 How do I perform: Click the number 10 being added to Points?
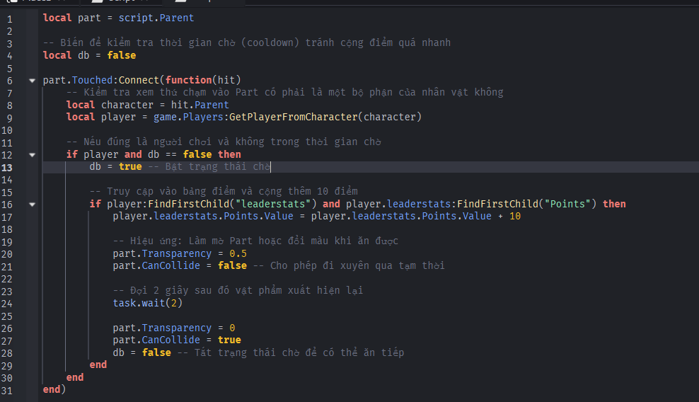click(514, 216)
